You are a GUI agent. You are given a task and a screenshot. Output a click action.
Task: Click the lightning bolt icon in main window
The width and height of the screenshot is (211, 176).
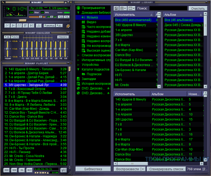(68, 26)
